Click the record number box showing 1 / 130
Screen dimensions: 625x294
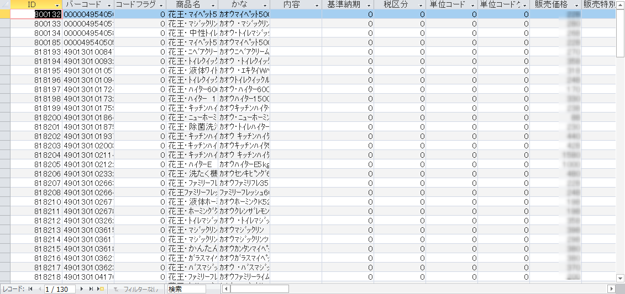61,289
